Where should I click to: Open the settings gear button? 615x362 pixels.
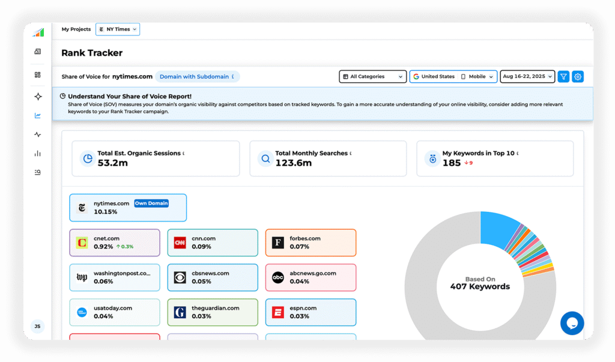[x=578, y=77]
